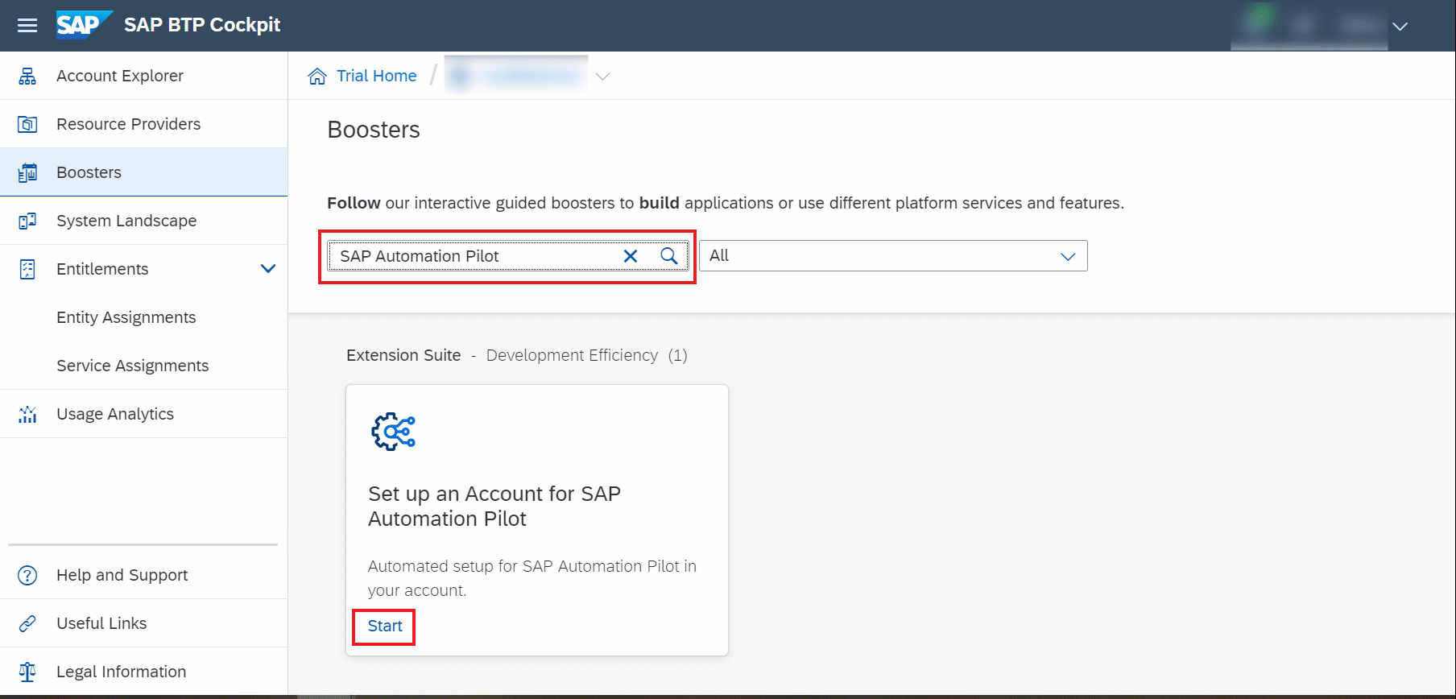Open Resource Providers page
The height and width of the screenshot is (699, 1456).
pos(129,124)
